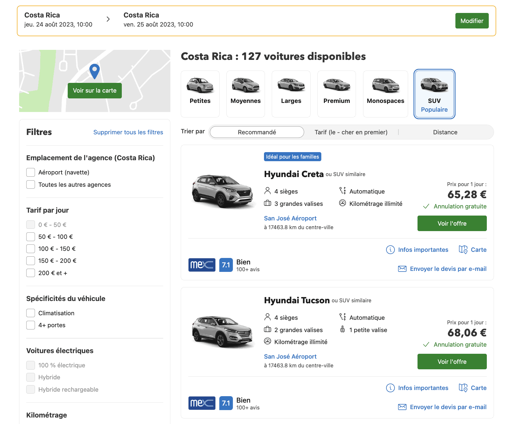Click the Carte link on Tucson card
Viewport: 515px width, 424px height.
[479, 388]
